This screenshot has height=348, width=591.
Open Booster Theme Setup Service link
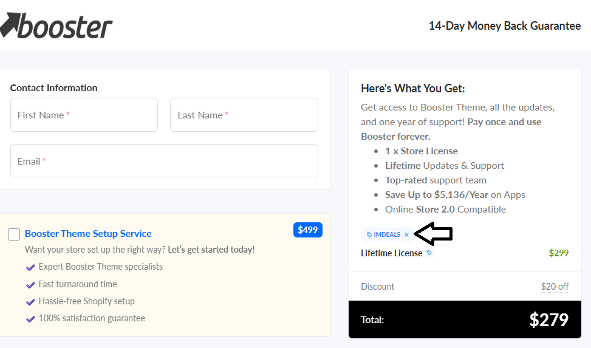[88, 234]
